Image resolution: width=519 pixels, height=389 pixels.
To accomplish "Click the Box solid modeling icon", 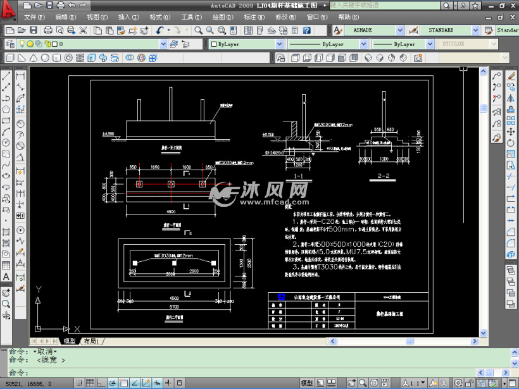I will tap(9, 58).
